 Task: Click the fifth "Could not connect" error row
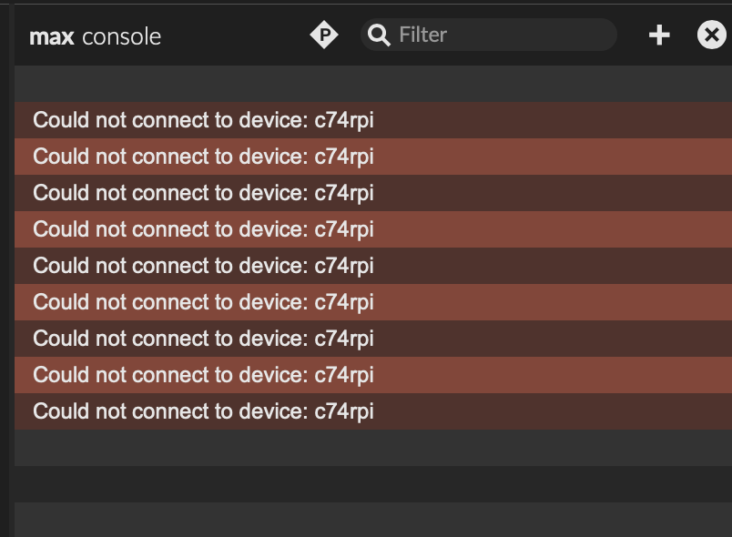click(203, 266)
